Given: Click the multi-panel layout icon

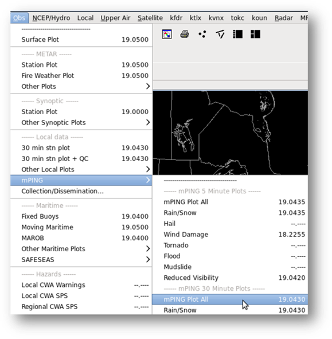Looking at the screenshot, I should tap(255, 34).
